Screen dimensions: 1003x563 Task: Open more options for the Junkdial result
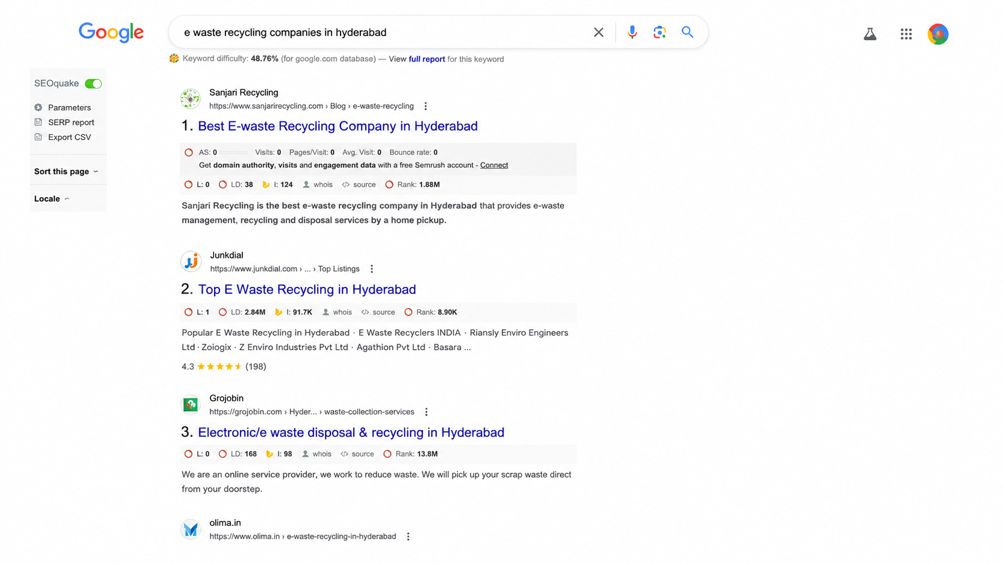372,269
